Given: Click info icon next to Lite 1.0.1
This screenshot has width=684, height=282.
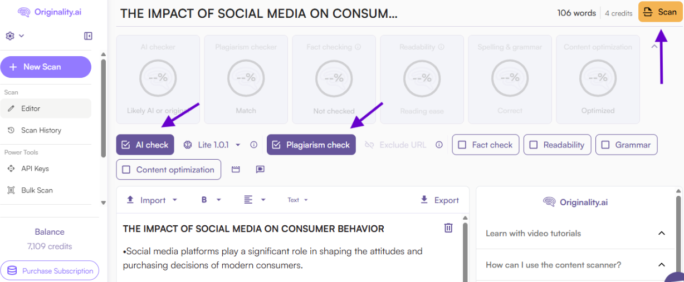Looking at the screenshot, I should tap(254, 145).
